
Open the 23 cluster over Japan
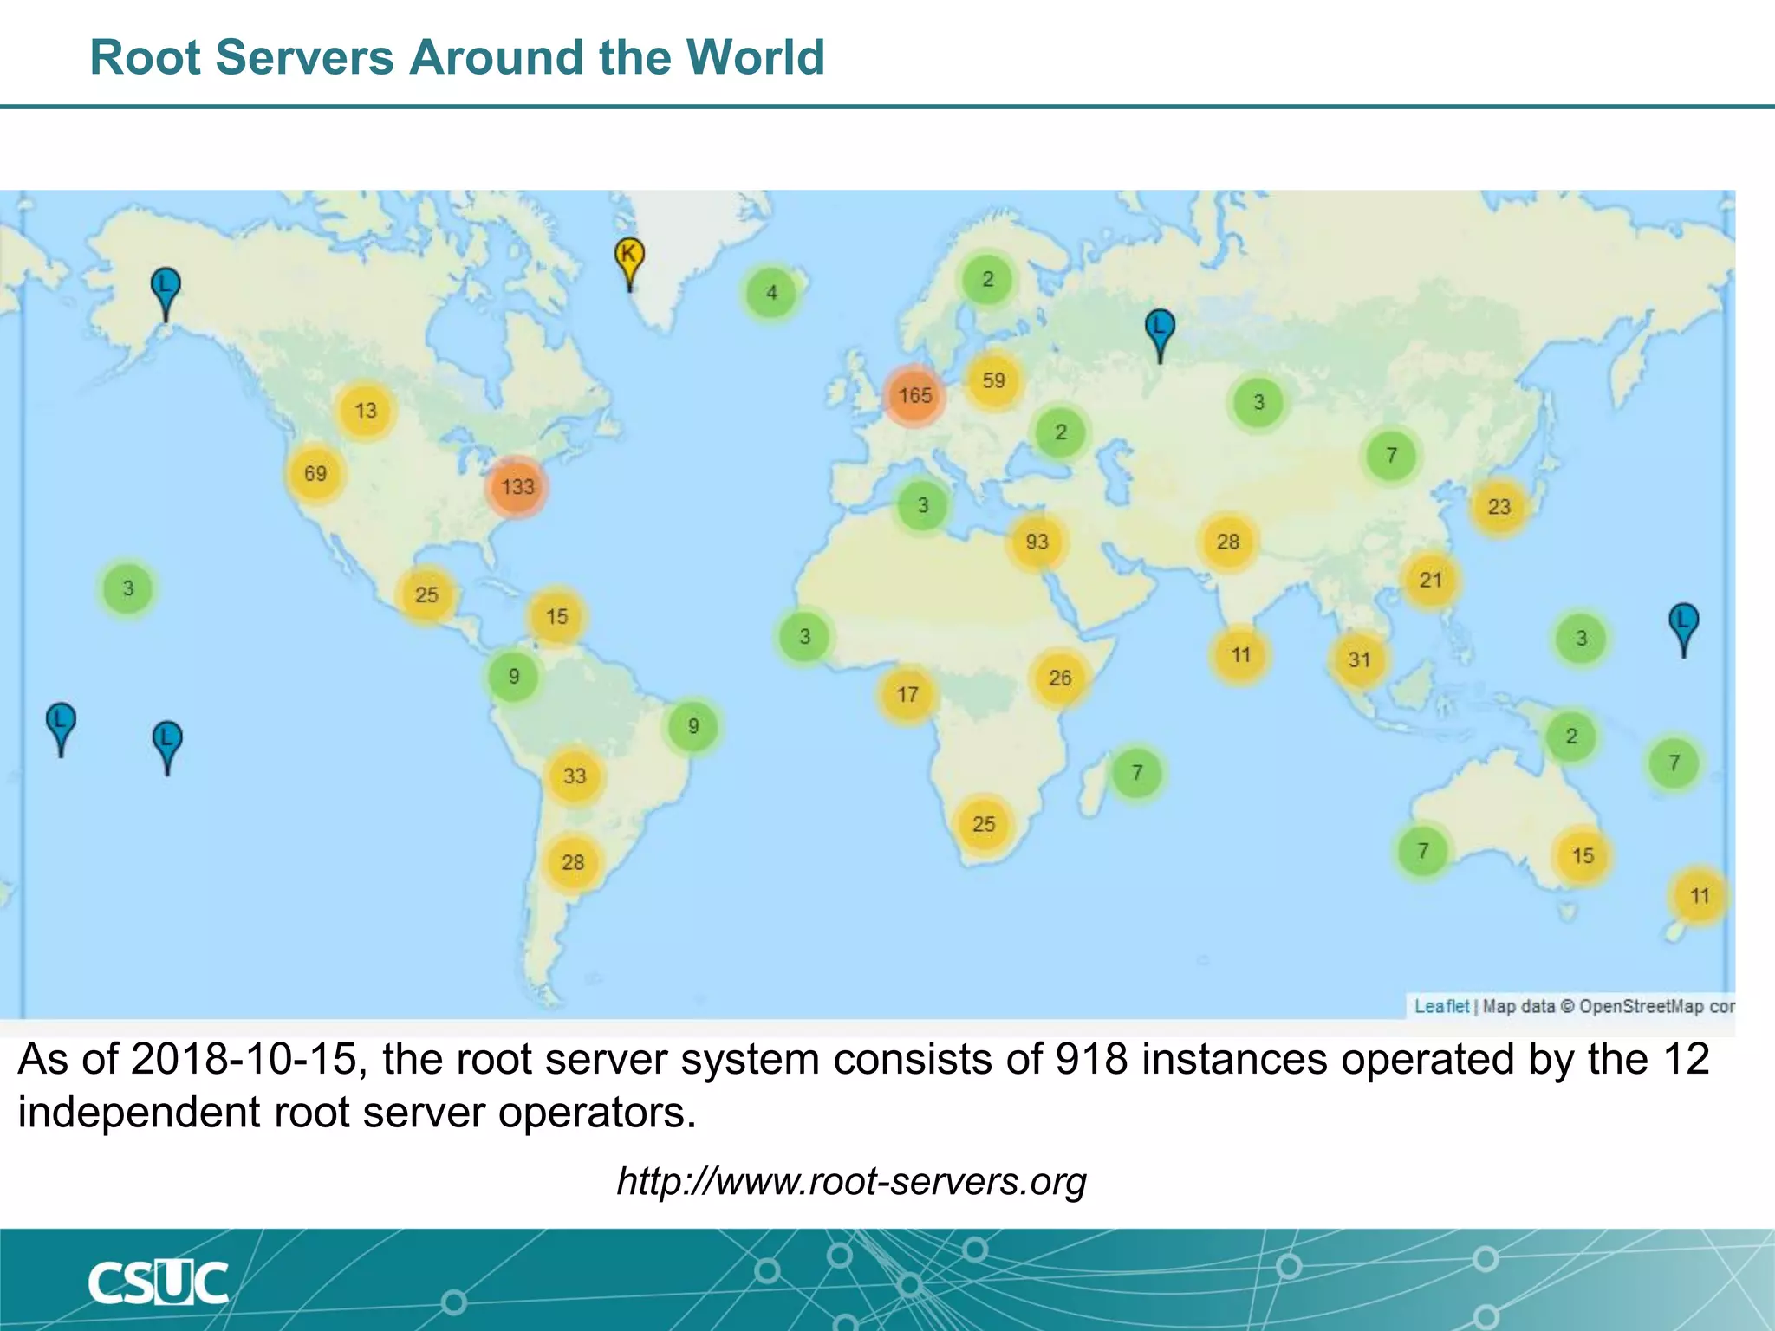(x=1499, y=507)
